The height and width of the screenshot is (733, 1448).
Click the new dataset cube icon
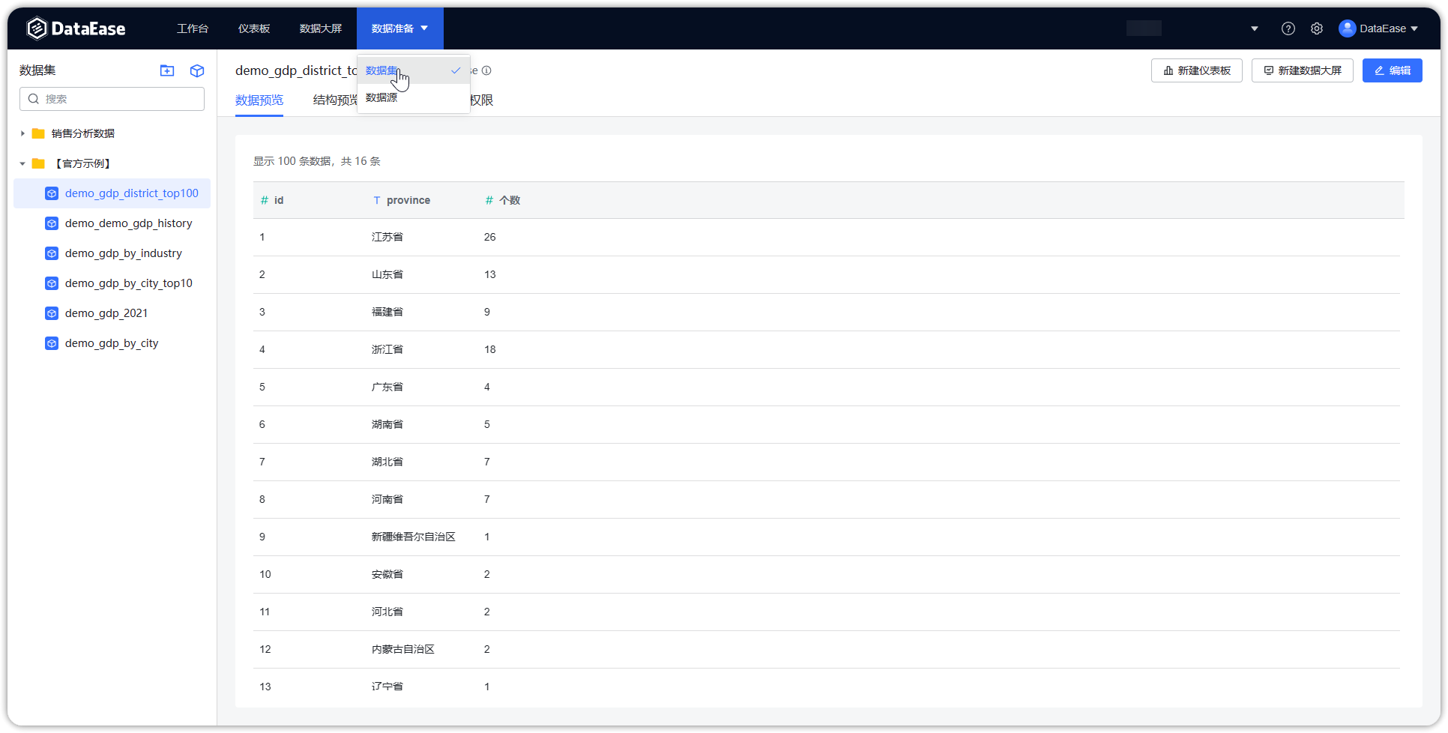tap(196, 70)
